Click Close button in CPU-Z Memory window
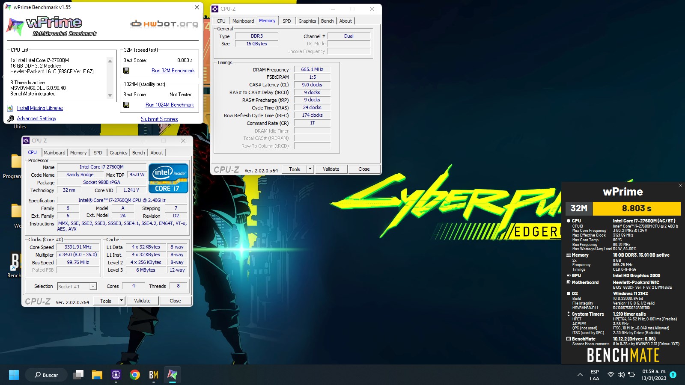This screenshot has width=685, height=385. click(364, 169)
